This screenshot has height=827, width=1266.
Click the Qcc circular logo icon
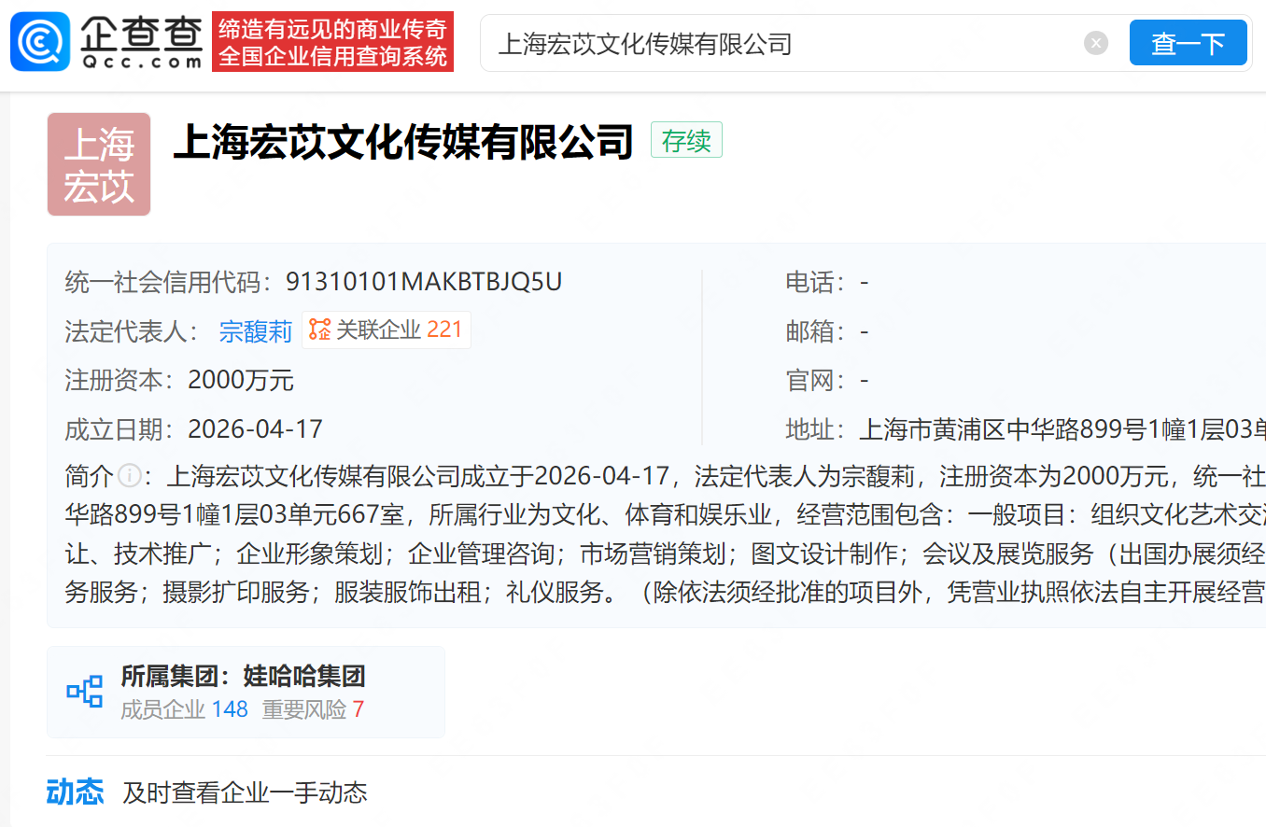(x=40, y=42)
